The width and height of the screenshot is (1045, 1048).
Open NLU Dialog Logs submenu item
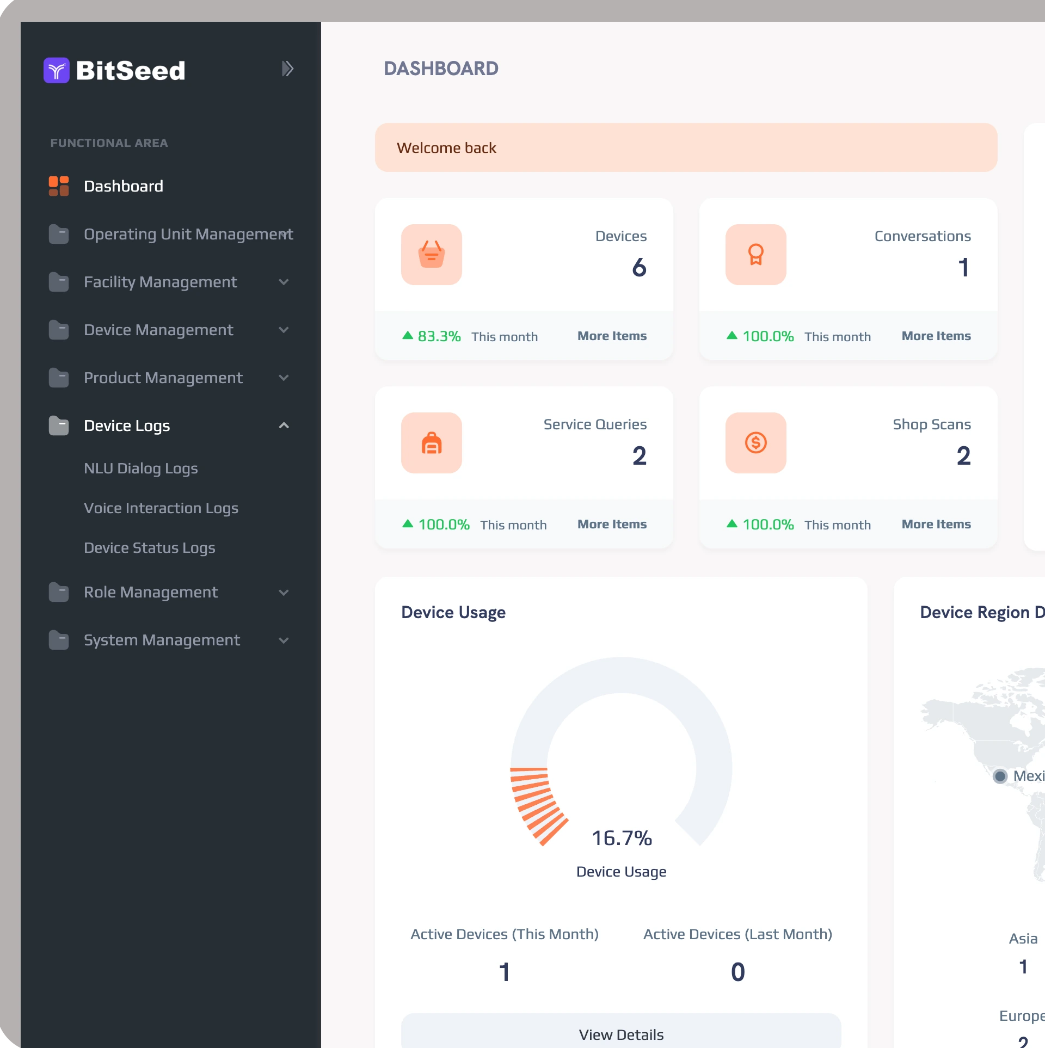click(x=141, y=468)
